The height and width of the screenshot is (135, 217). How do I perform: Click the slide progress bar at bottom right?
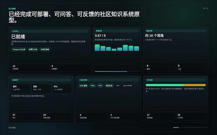pos(191,127)
